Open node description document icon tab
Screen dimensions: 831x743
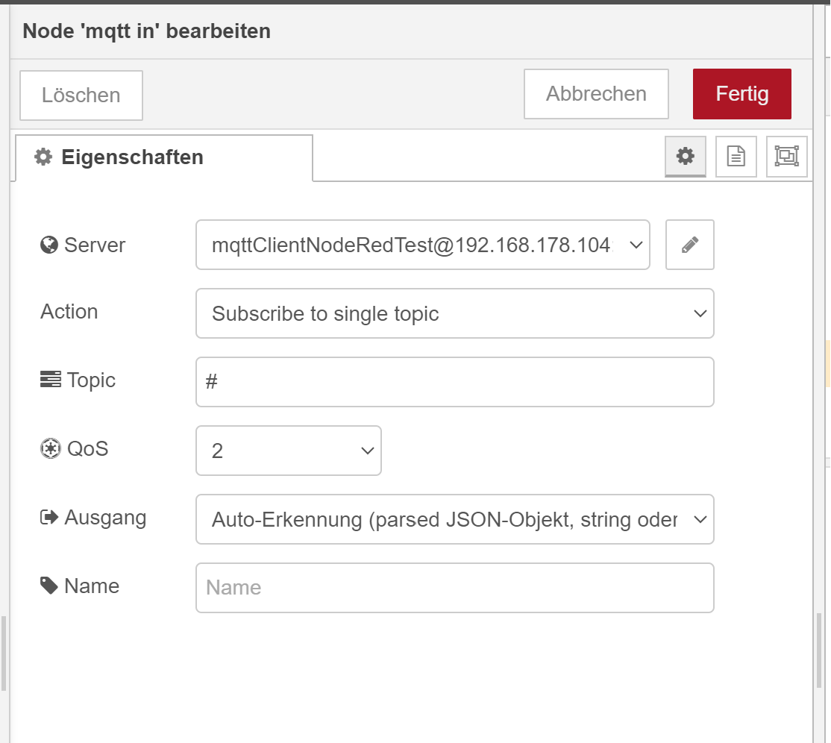pyautogui.click(x=736, y=156)
